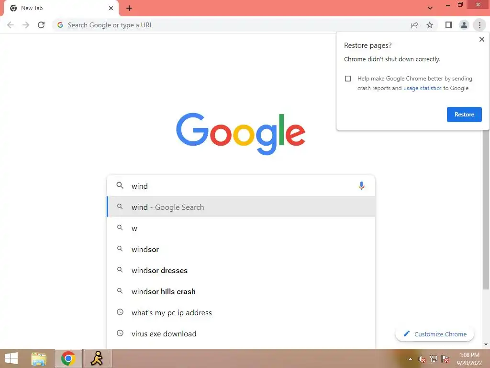
Task: Share this page icon in address bar
Action: (414, 25)
